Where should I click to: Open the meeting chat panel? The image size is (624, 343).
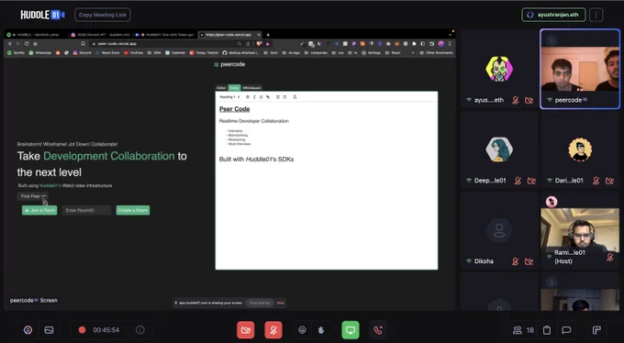click(566, 330)
